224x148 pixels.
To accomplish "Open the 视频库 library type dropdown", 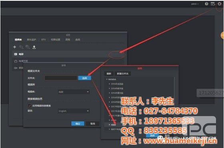I will [74, 92].
